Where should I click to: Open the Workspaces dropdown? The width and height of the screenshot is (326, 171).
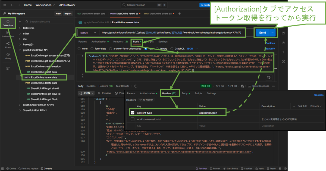[x=45, y=5]
